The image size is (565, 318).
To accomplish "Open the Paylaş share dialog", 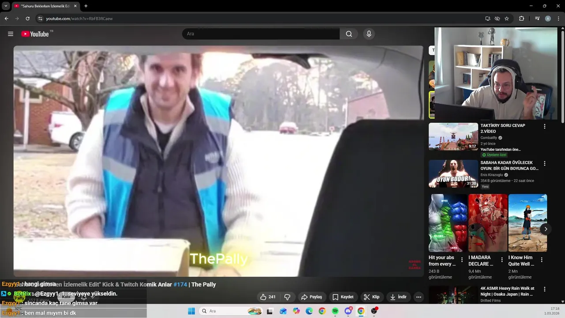I will pos(312,297).
